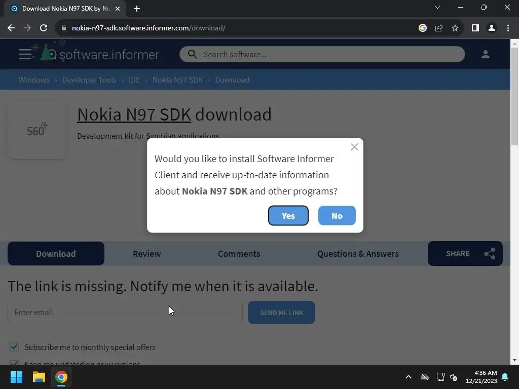Select the Download tab

[56, 253]
